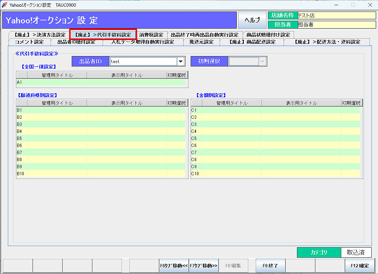Screen dimensions: 378x274
Task: Select row C5 表示用タイトル cell
Action: click(301, 138)
